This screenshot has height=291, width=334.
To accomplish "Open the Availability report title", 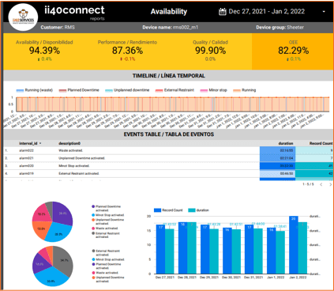I will (169, 12).
